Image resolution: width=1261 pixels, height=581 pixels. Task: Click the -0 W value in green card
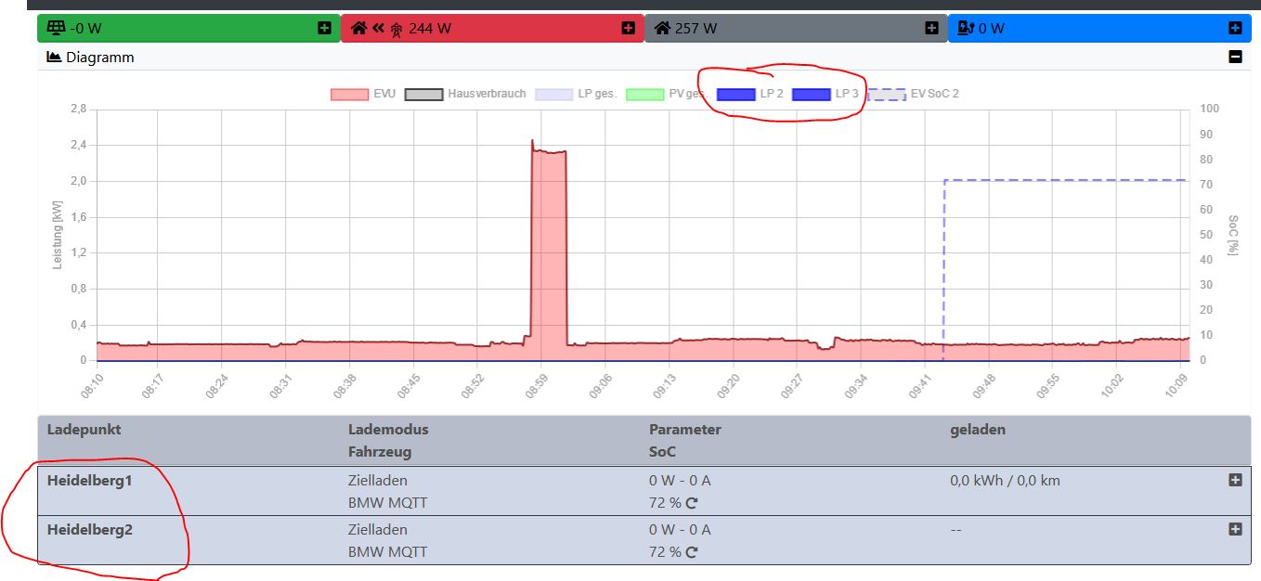pos(86,29)
